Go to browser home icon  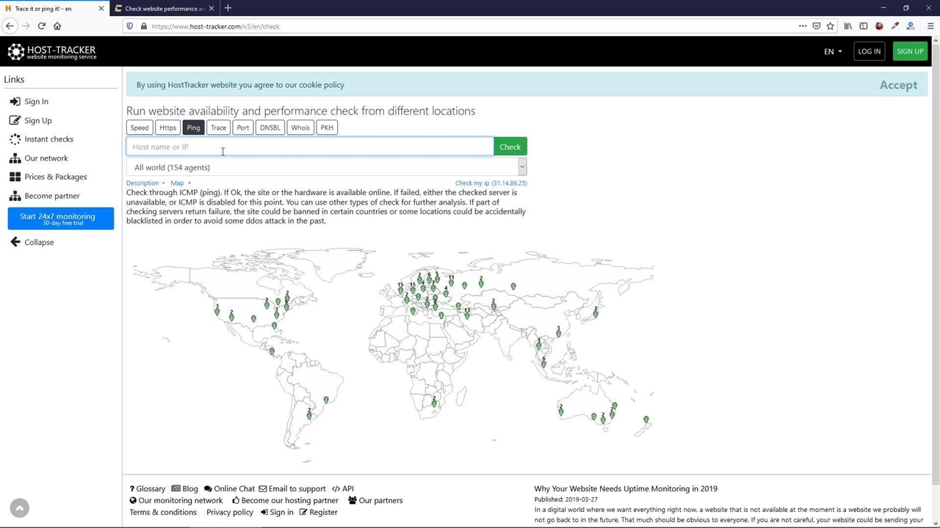pyautogui.click(x=57, y=26)
